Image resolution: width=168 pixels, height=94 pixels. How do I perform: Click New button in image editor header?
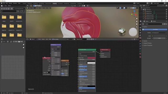pyautogui.click(x=15, y=42)
